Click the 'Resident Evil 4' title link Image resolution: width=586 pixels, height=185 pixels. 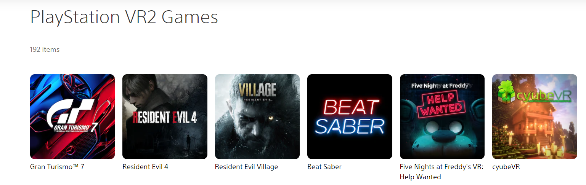(145, 167)
